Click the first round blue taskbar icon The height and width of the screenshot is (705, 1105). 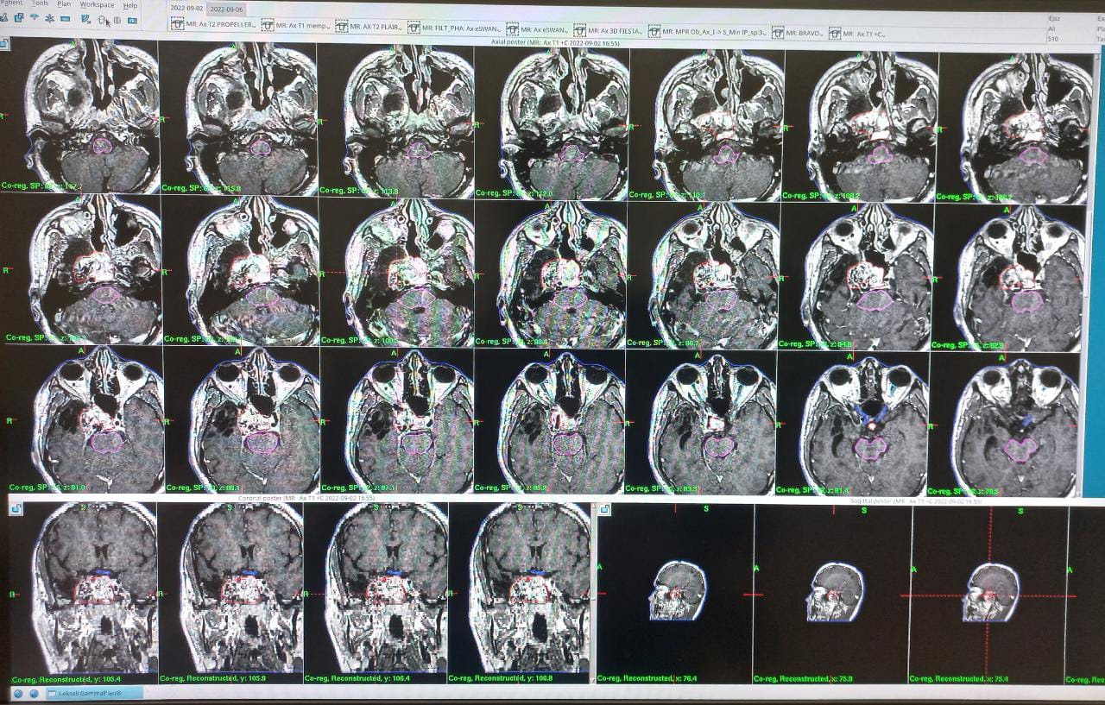coord(18,693)
